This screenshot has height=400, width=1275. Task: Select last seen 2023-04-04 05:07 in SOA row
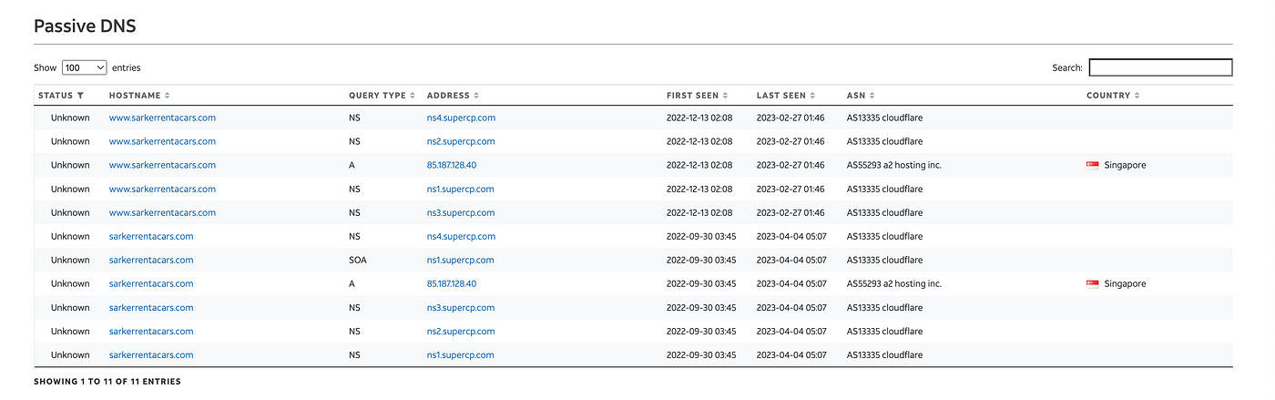791,260
